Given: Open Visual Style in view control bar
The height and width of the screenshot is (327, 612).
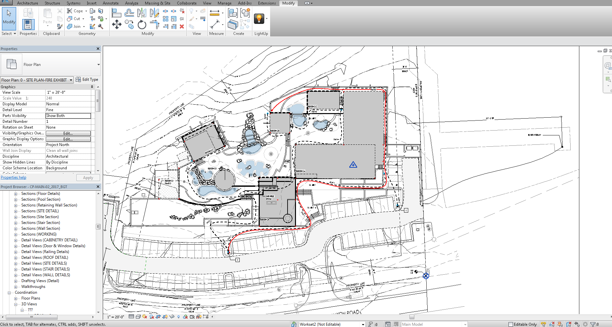Looking at the screenshot, I should [x=138, y=317].
